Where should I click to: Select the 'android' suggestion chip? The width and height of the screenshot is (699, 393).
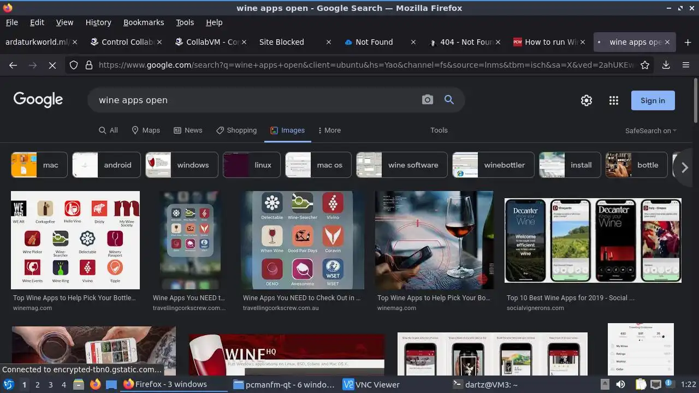click(x=106, y=165)
